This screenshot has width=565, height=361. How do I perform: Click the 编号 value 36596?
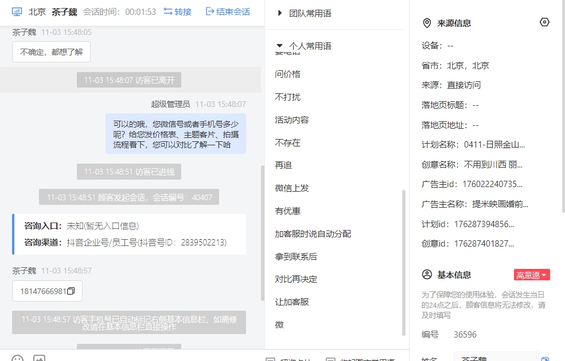coord(465,334)
